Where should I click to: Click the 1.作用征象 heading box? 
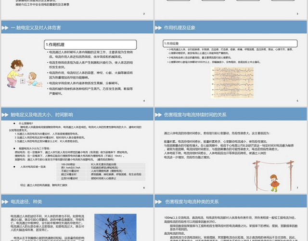pyautogui.click(x=230, y=43)
